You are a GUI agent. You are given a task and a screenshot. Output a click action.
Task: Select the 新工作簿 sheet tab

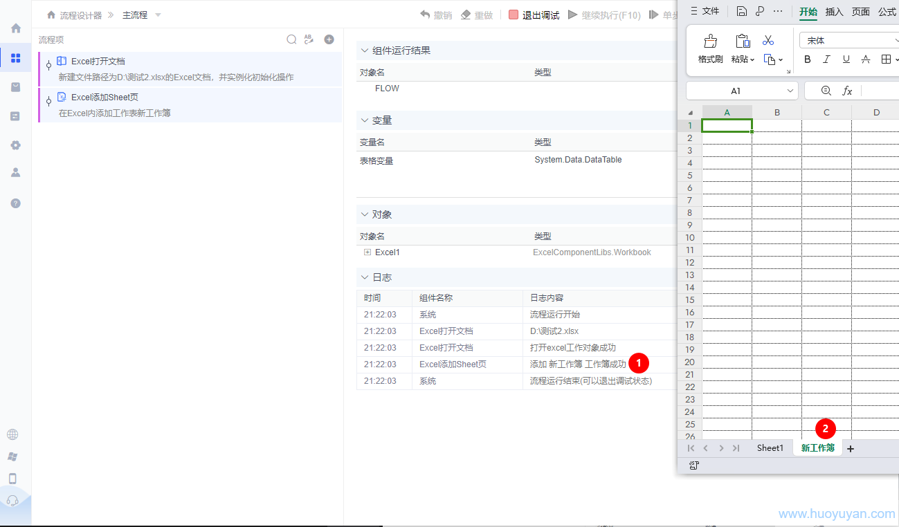click(817, 447)
